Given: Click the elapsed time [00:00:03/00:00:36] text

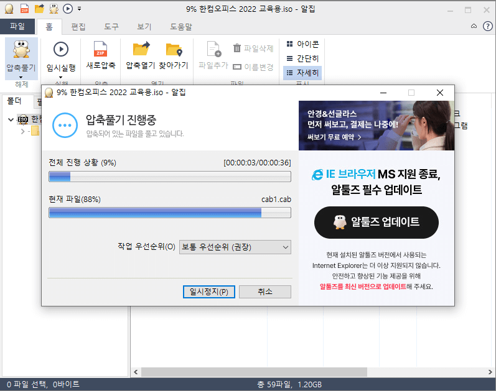Looking at the screenshot, I should click(257, 163).
